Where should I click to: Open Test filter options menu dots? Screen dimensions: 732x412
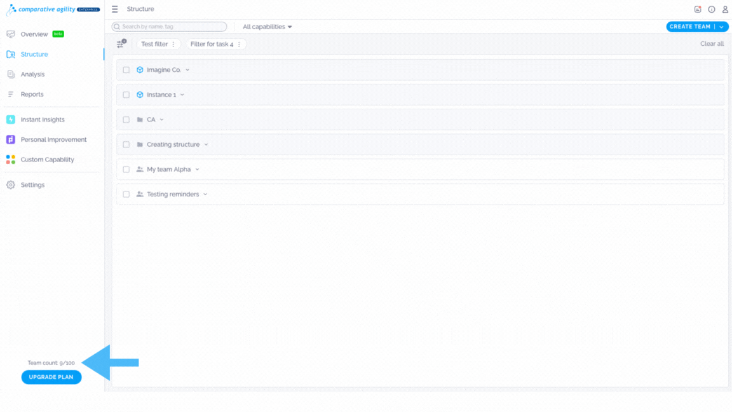point(173,44)
